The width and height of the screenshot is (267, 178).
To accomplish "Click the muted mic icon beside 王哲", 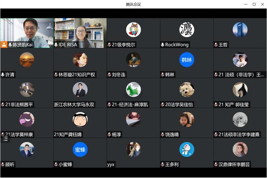I will coord(216,45).
